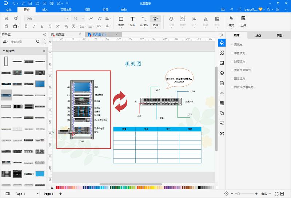The width and height of the screenshot is (291, 198).
Task: Click the cut scissors icon
Action: pyautogui.click(x=6, y=18)
